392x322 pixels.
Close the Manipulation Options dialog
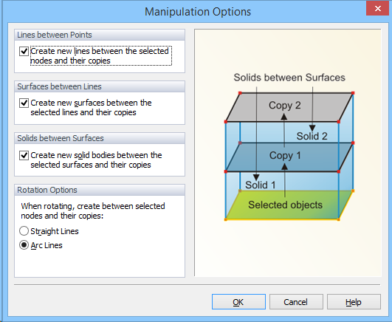(x=377, y=9)
